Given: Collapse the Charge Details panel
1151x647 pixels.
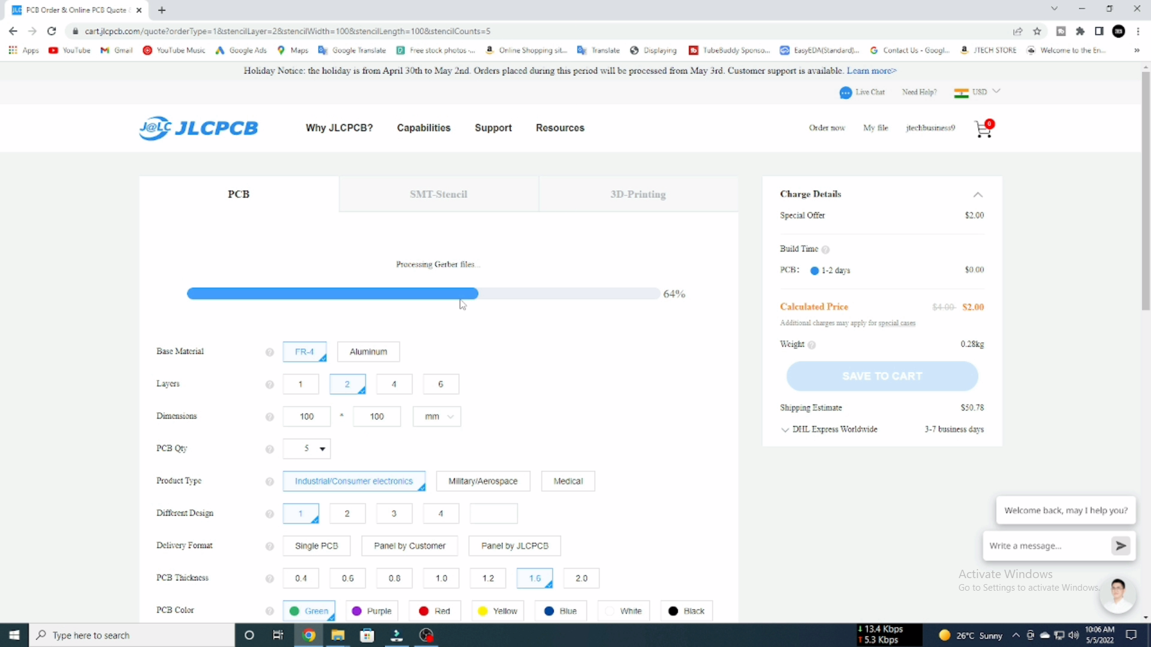Looking at the screenshot, I should pyautogui.click(x=978, y=195).
